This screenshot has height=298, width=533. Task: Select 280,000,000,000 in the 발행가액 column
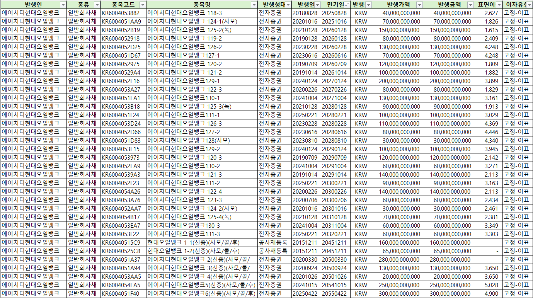point(397,259)
